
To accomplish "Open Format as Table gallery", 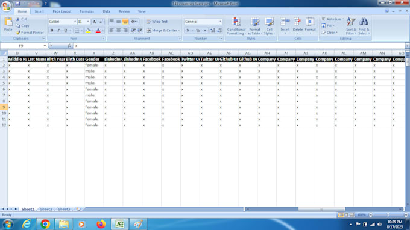I will point(254,26).
